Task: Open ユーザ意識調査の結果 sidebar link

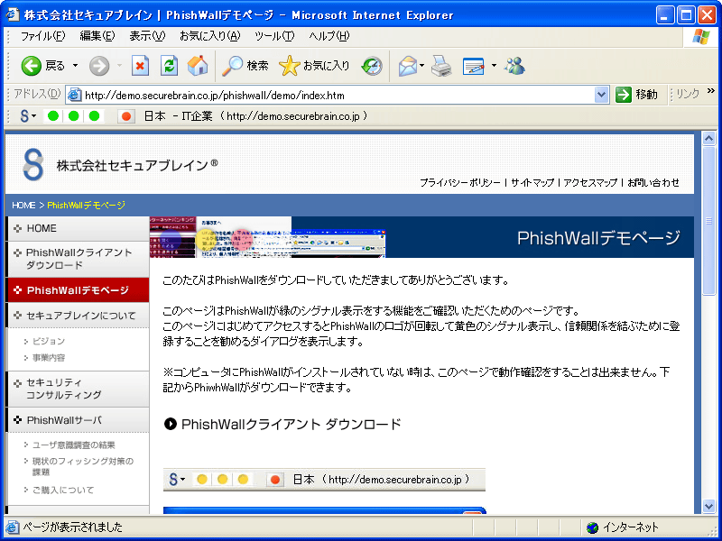Action: tap(74, 445)
